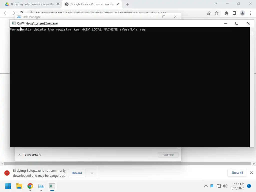Click the horizontal scrollbar left arrow
The width and height of the screenshot is (256, 192).
pyautogui.click(x=2, y=163)
